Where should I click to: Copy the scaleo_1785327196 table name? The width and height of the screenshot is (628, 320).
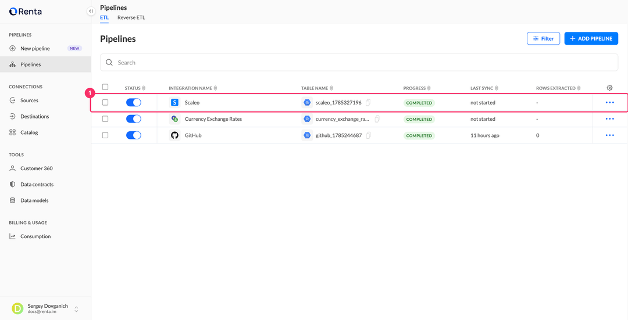368,102
